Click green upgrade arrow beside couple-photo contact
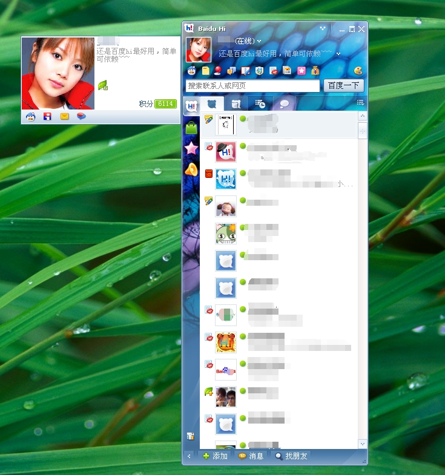This screenshot has width=445, height=475. (x=208, y=391)
